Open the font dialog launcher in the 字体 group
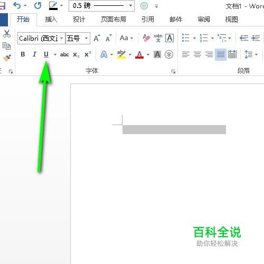 pyautogui.click(x=173, y=71)
